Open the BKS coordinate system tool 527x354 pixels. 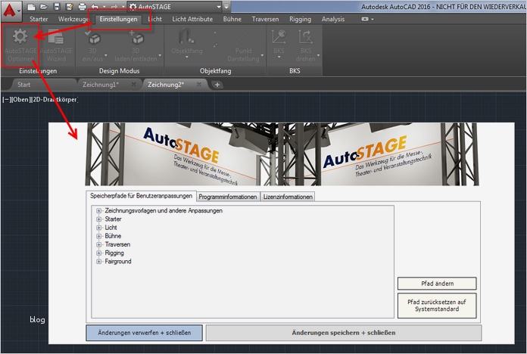pyautogui.click(x=279, y=39)
